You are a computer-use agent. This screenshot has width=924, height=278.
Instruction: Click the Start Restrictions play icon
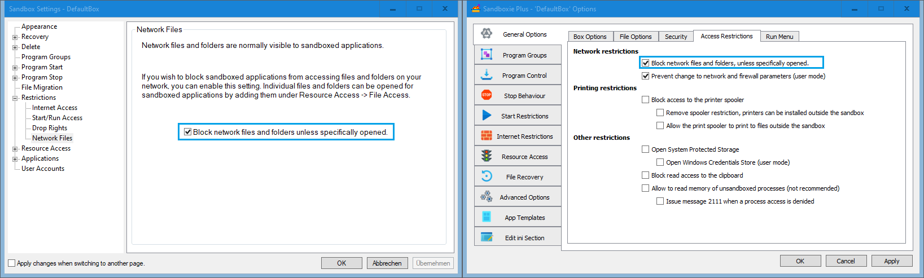click(487, 116)
